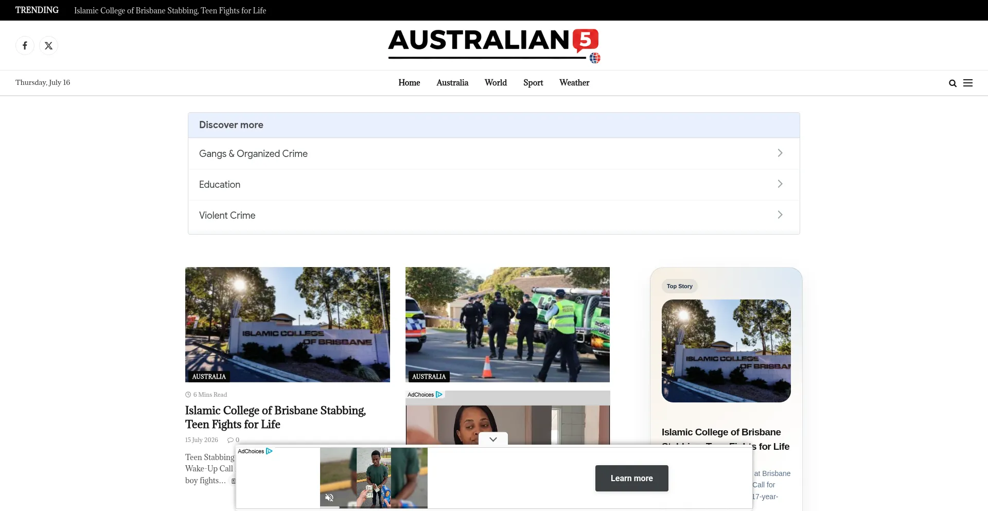The image size is (988, 511).
Task: Click the Learn more ad button
Action: 632,478
